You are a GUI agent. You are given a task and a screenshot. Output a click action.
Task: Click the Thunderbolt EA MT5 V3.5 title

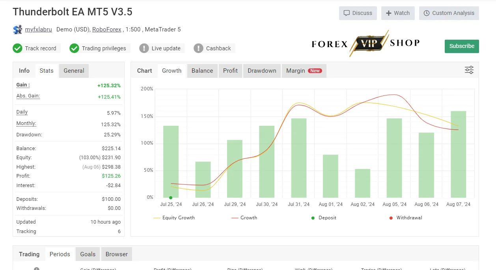click(x=73, y=12)
